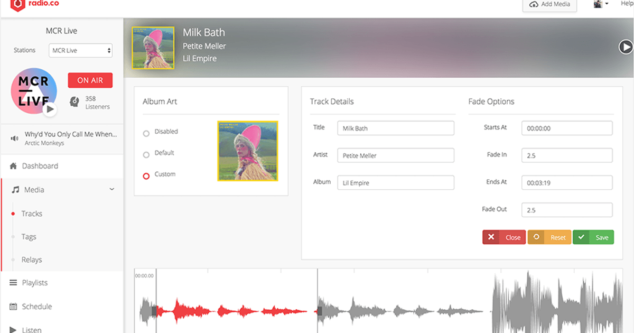This screenshot has height=333, width=634.
Task: Click the Schedule calendar icon
Action: (14, 307)
